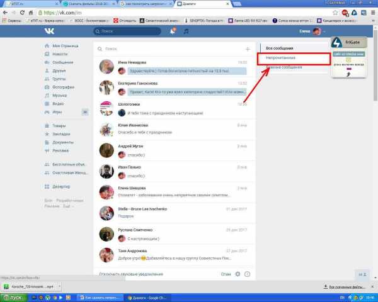Open conversation with Таня Андронова
The image size is (378, 302).
[x=174, y=255]
